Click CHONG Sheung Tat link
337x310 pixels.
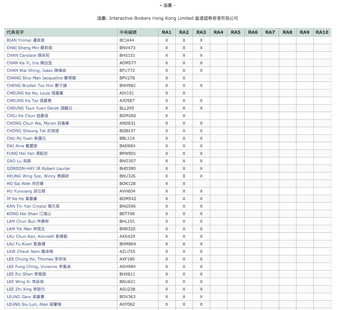[33, 131]
